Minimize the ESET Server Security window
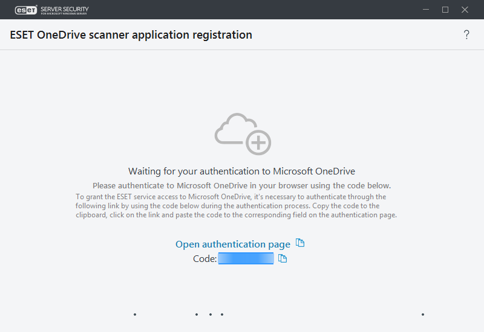484x332 pixels. point(425,10)
